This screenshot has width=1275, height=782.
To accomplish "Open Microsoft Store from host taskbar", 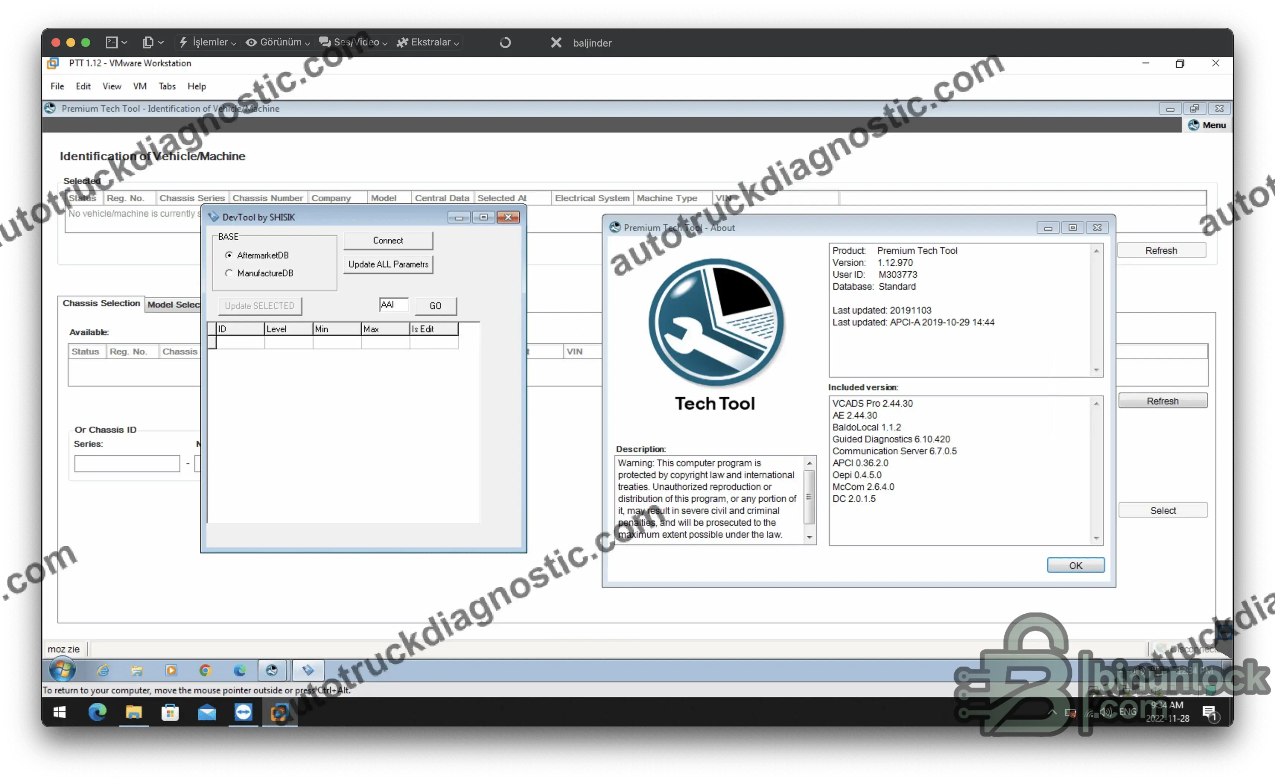I will [x=170, y=713].
